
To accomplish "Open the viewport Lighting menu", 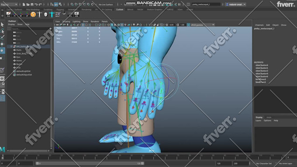I will pos(76,21).
